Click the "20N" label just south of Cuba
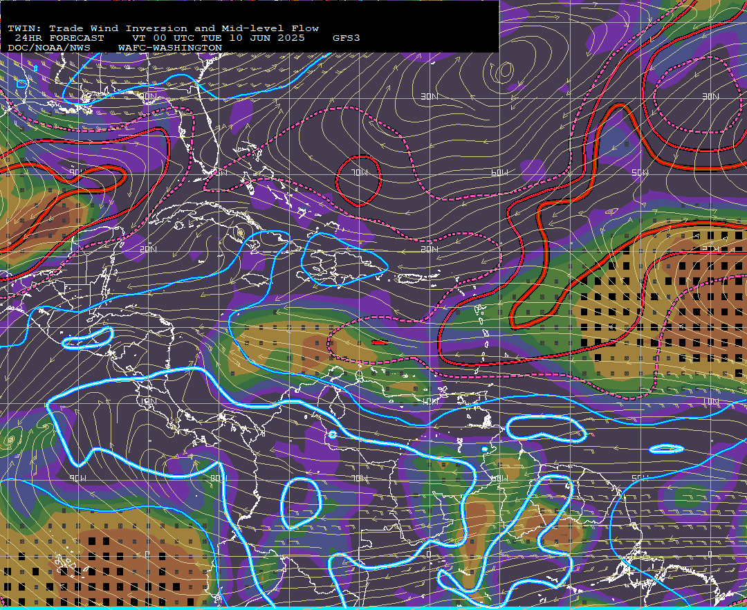This screenshot has height=610, width=747. point(148,249)
